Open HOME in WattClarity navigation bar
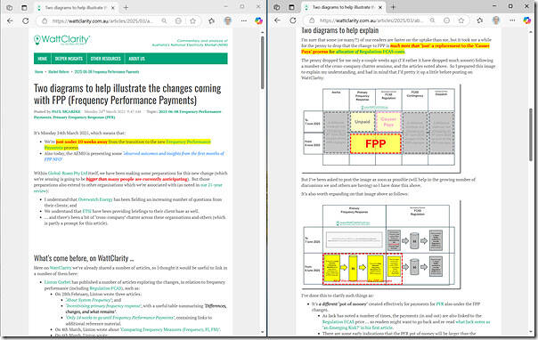The image size is (538, 340). click(42, 59)
